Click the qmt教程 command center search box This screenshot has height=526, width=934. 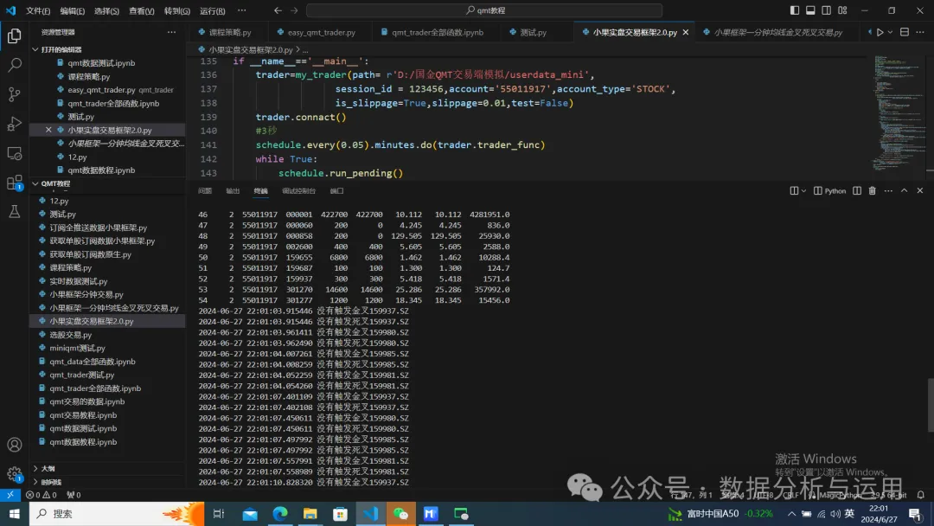484,10
